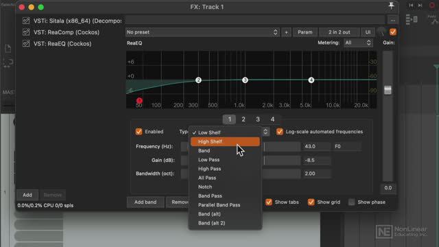
Task: Toggle the Show phase checkbox
Action: point(352,202)
